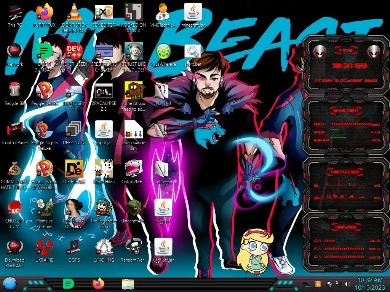390x292 pixels.
Task: Click the TIME widget header
Action: pos(346,51)
